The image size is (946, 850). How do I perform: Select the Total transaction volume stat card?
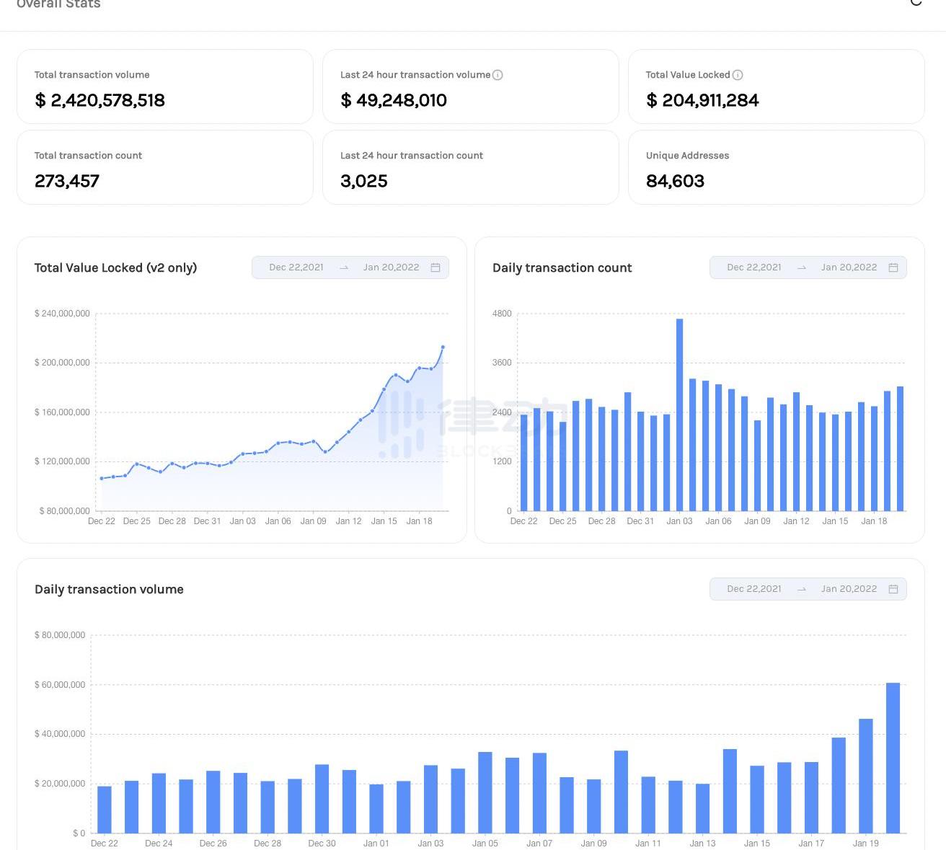pyautogui.click(x=164, y=87)
